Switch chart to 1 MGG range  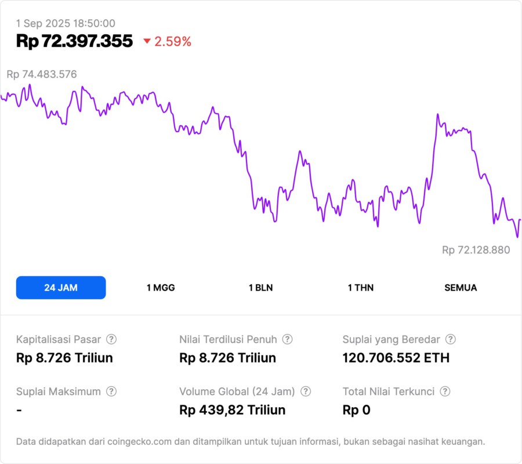161,288
